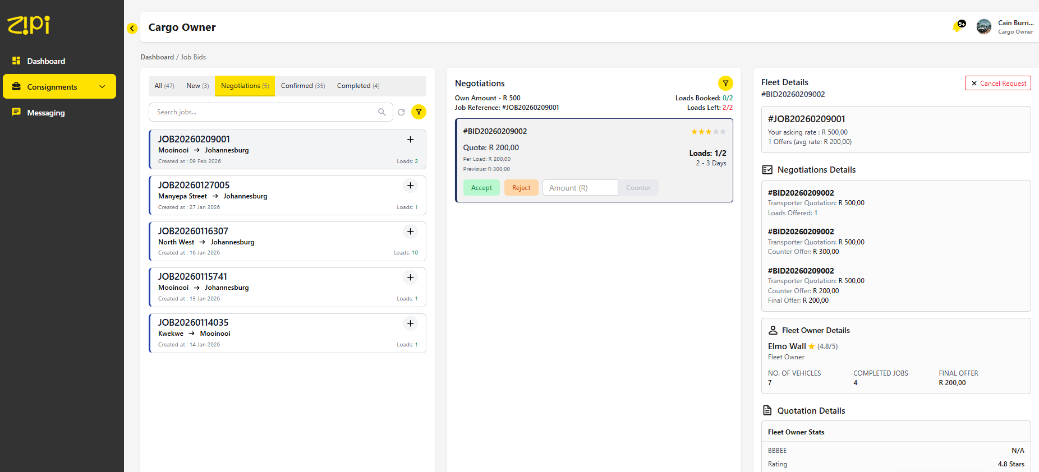This screenshot has width=1039, height=472.
Task: Cancel Request for the fleet
Action: tap(998, 84)
